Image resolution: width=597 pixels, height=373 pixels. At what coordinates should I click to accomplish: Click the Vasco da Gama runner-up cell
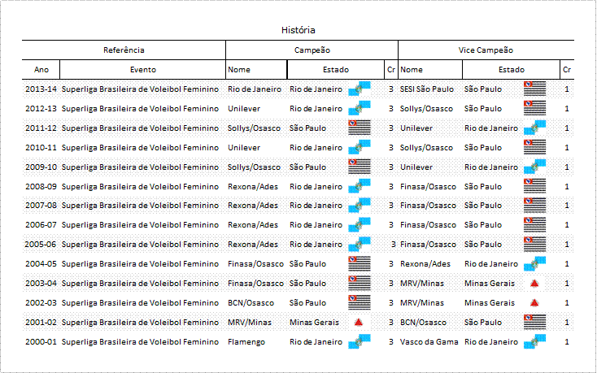(429, 342)
